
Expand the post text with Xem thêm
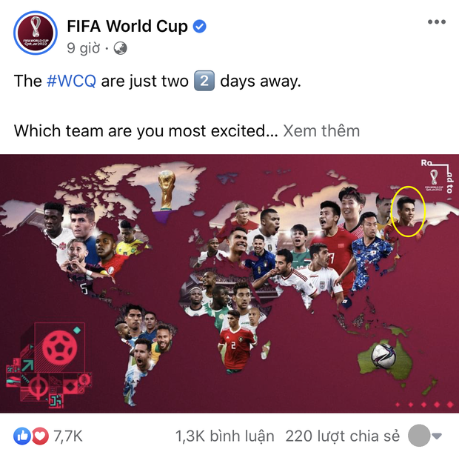click(321, 130)
